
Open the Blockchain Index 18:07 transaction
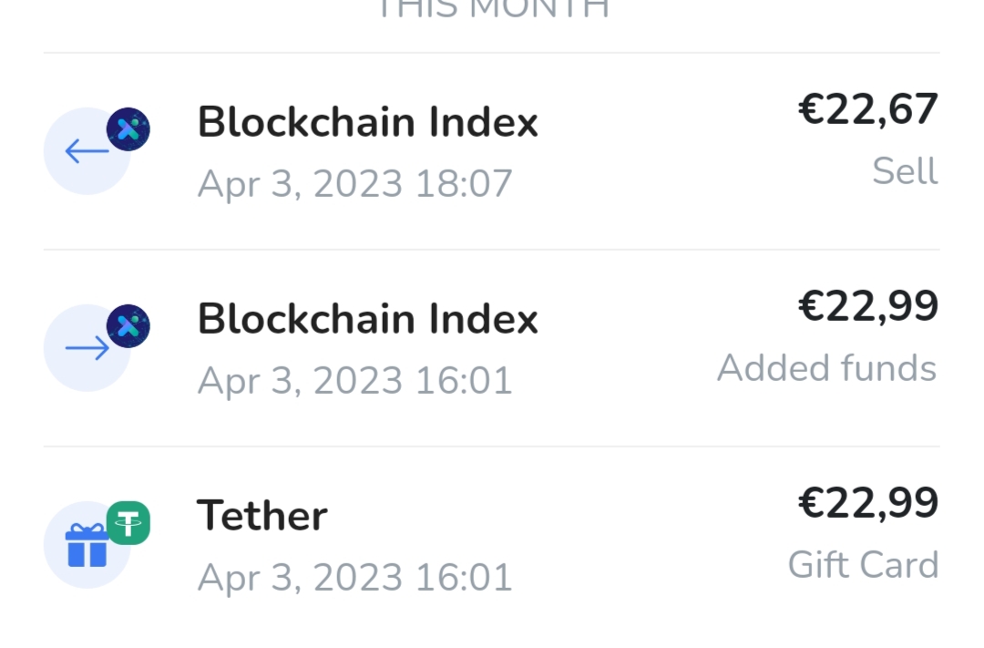(x=492, y=151)
